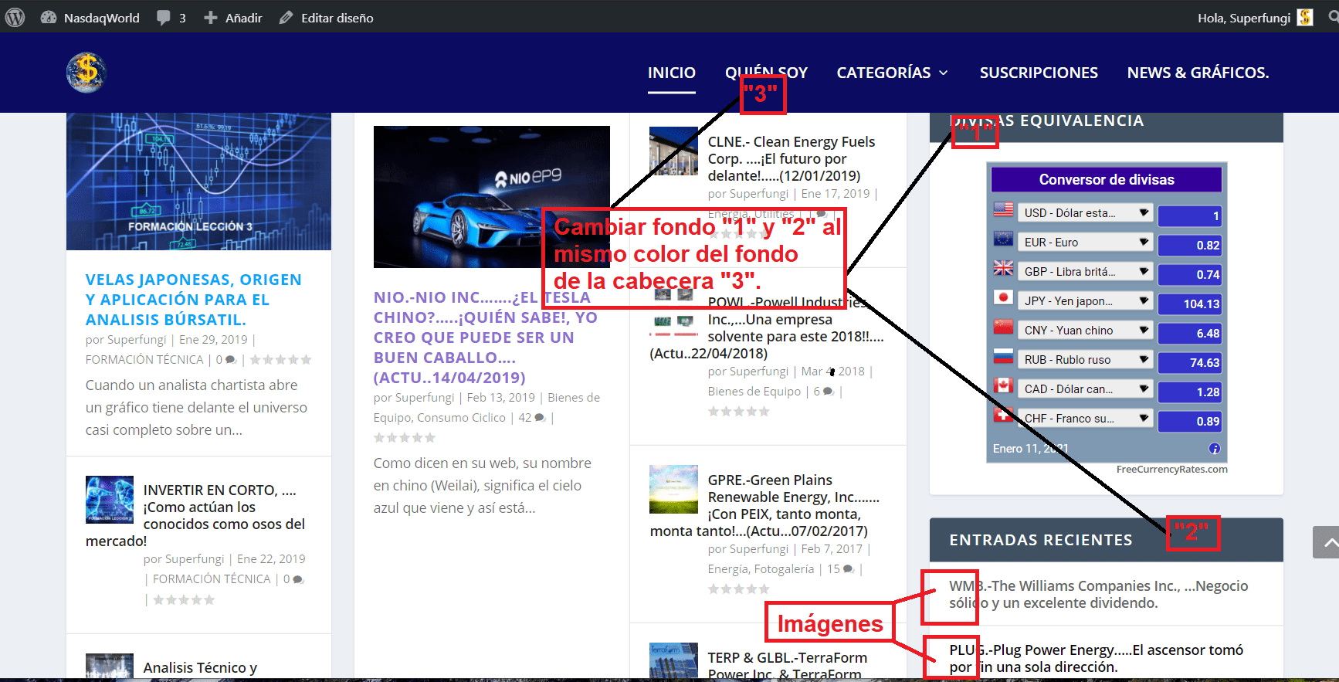Open the WordPress logo menu
The width and height of the screenshot is (1339, 682).
pyautogui.click(x=15, y=17)
